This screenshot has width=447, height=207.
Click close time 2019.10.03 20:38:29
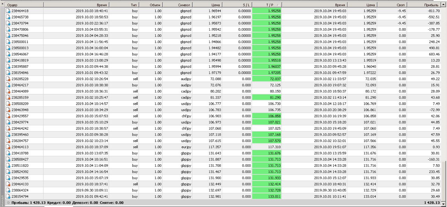[x=330, y=110]
